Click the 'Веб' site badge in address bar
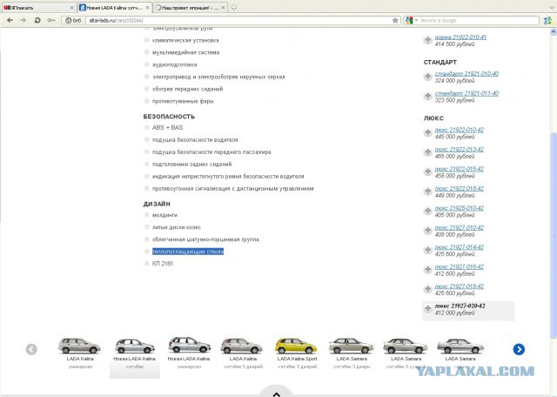 [73, 21]
